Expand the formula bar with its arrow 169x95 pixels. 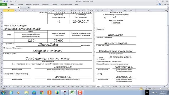pyautogui.click(x=168, y=7)
